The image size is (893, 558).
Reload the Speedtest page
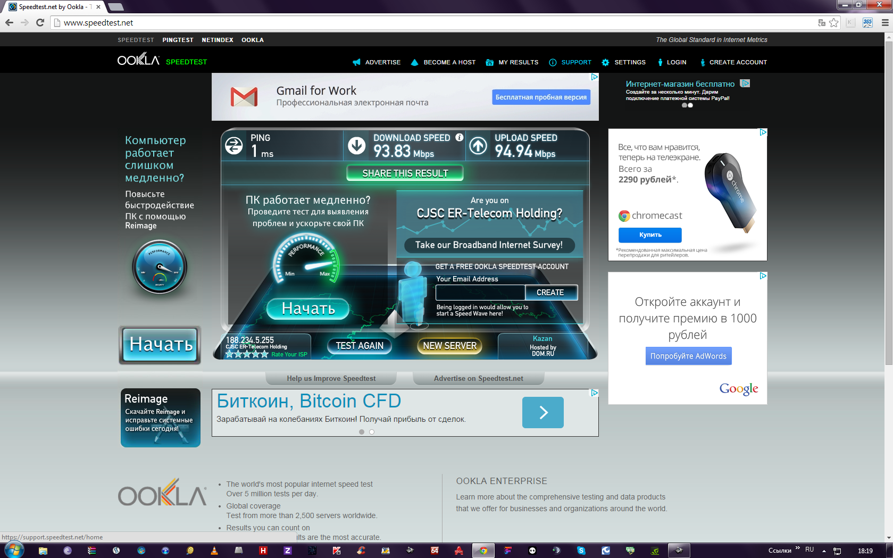pos(40,22)
